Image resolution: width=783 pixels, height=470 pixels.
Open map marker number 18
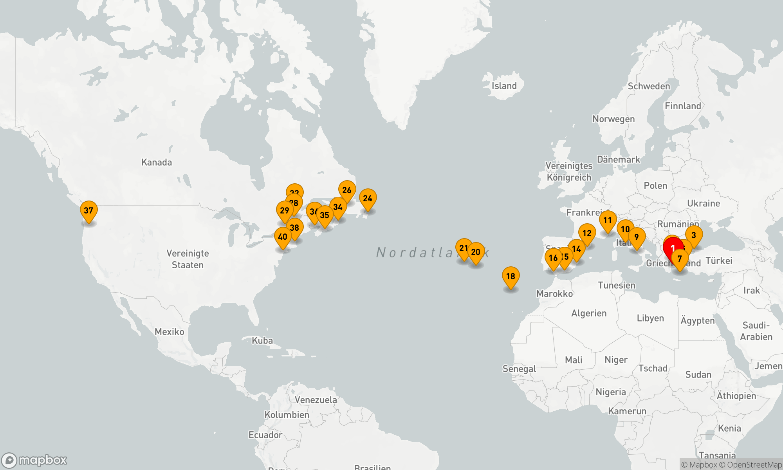pyautogui.click(x=511, y=277)
